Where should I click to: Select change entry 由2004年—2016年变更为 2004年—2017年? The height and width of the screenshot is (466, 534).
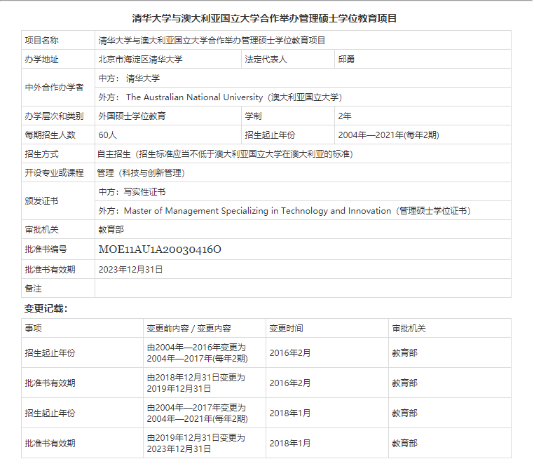pos(197,353)
